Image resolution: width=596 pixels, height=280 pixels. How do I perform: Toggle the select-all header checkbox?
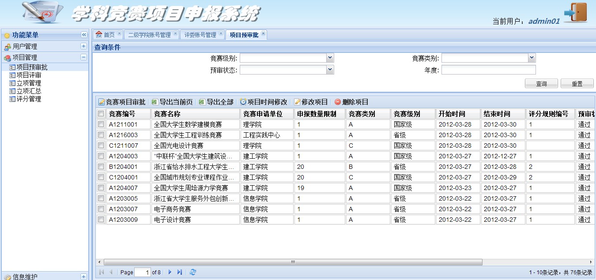click(101, 114)
